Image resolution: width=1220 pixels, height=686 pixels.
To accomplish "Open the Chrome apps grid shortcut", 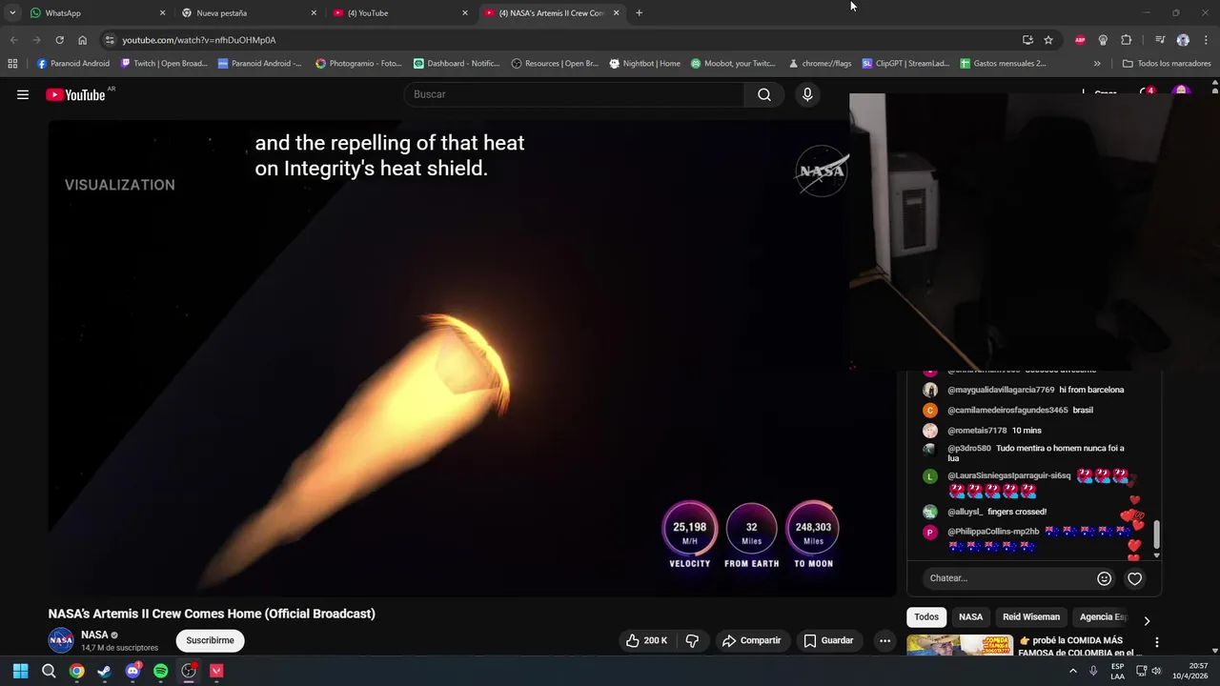I will point(12,64).
